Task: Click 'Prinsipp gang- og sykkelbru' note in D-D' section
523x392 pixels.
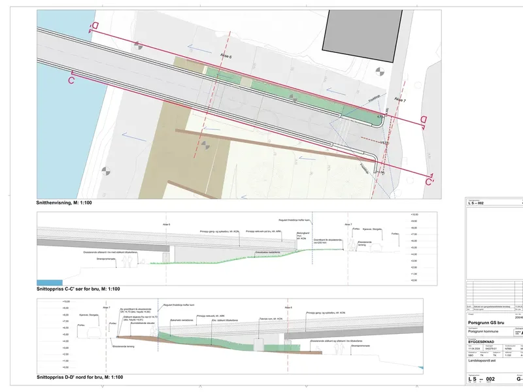Action: (x=326, y=313)
